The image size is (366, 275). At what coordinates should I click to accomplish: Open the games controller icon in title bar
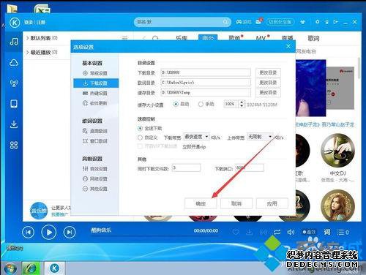point(239,22)
